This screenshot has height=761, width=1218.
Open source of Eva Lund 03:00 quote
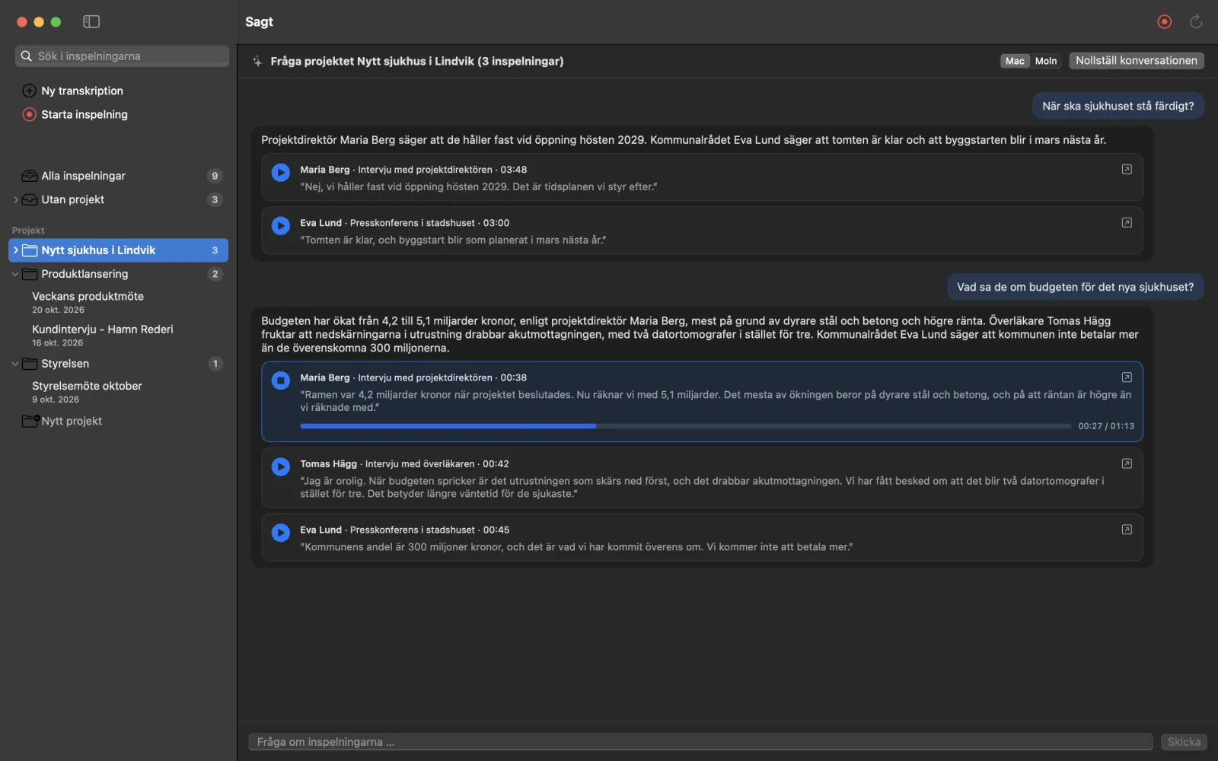click(1127, 222)
